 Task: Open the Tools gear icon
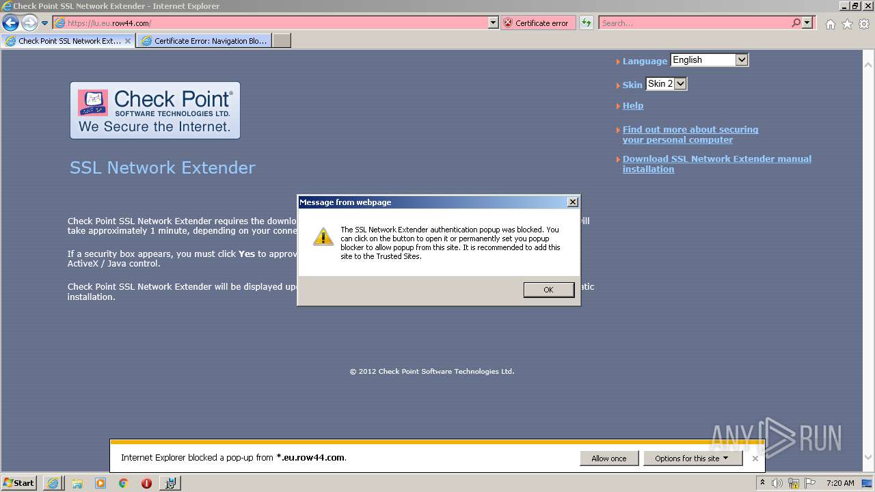[864, 24]
